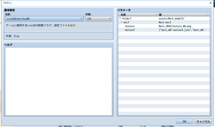Close the プラグイン dialog window

tap(211, 3)
